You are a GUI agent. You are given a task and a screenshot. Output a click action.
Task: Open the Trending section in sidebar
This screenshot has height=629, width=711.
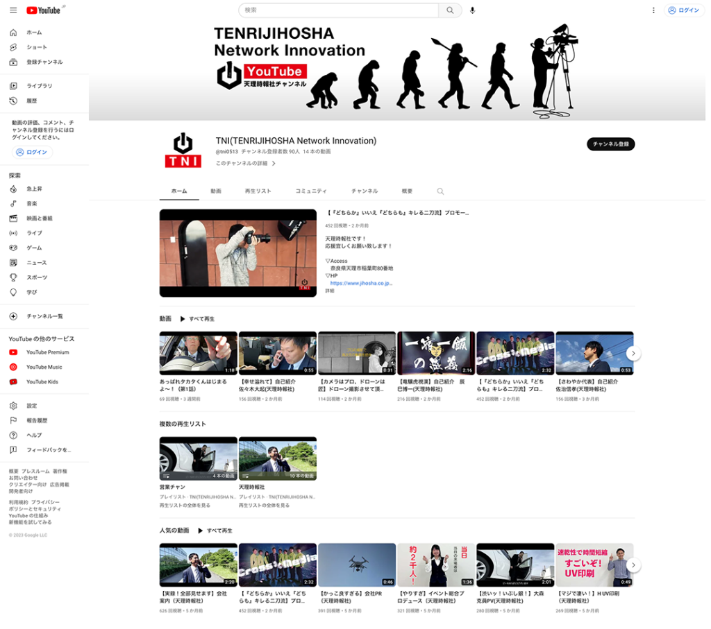(34, 189)
